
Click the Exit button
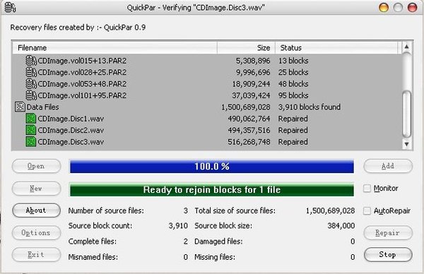coord(36,255)
